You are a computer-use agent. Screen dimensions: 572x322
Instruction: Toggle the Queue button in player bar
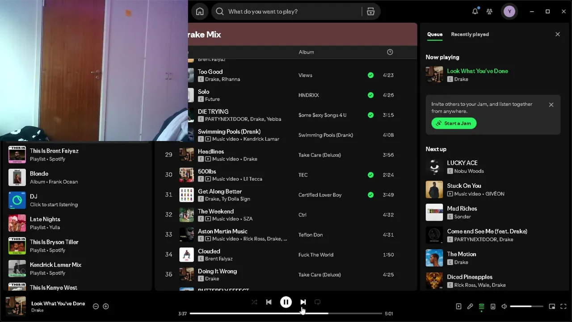click(x=481, y=306)
